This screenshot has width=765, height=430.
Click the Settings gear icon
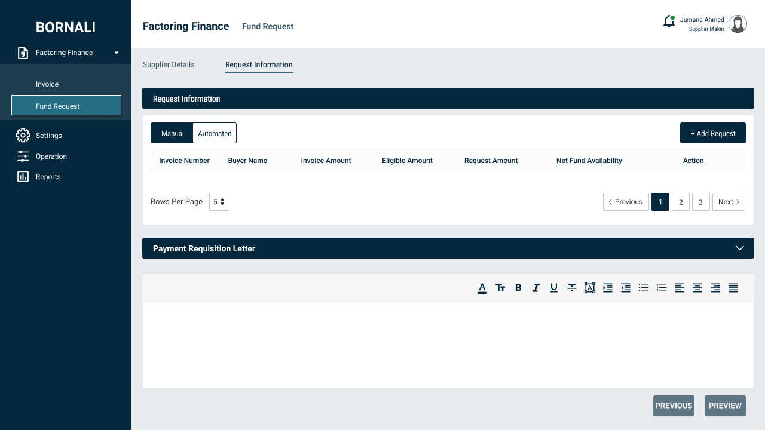click(23, 136)
